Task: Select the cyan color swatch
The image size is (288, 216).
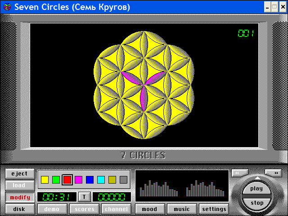Action: coord(101,180)
